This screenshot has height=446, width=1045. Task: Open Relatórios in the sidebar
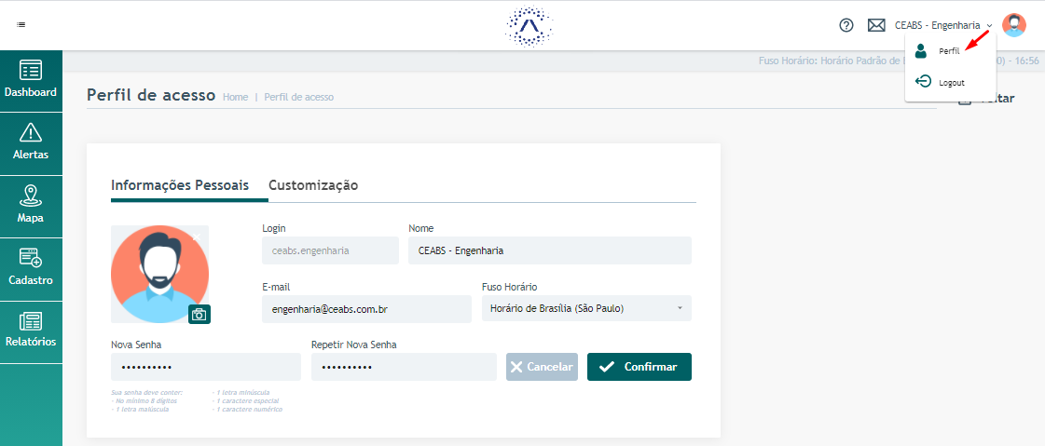coord(31,331)
